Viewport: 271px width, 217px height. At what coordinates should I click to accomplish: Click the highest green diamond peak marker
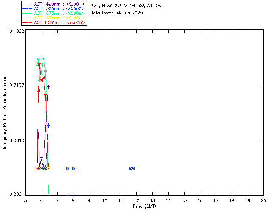pyautogui.click(x=43, y=58)
